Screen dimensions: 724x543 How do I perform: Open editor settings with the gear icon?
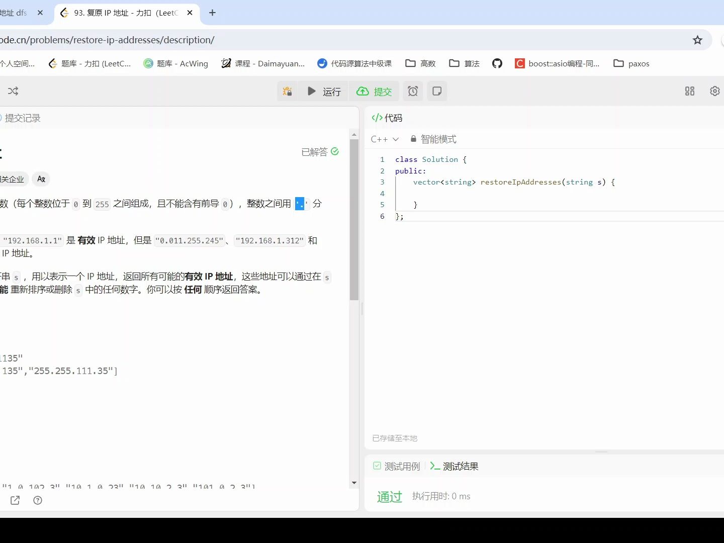tap(714, 91)
